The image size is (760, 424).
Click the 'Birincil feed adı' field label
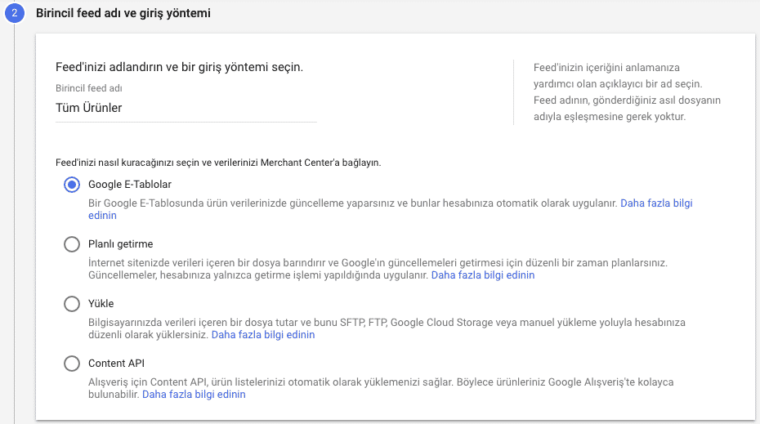point(89,88)
